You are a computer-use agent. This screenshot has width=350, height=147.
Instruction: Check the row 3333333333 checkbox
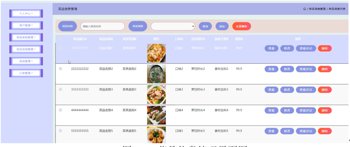[x=60, y=89]
